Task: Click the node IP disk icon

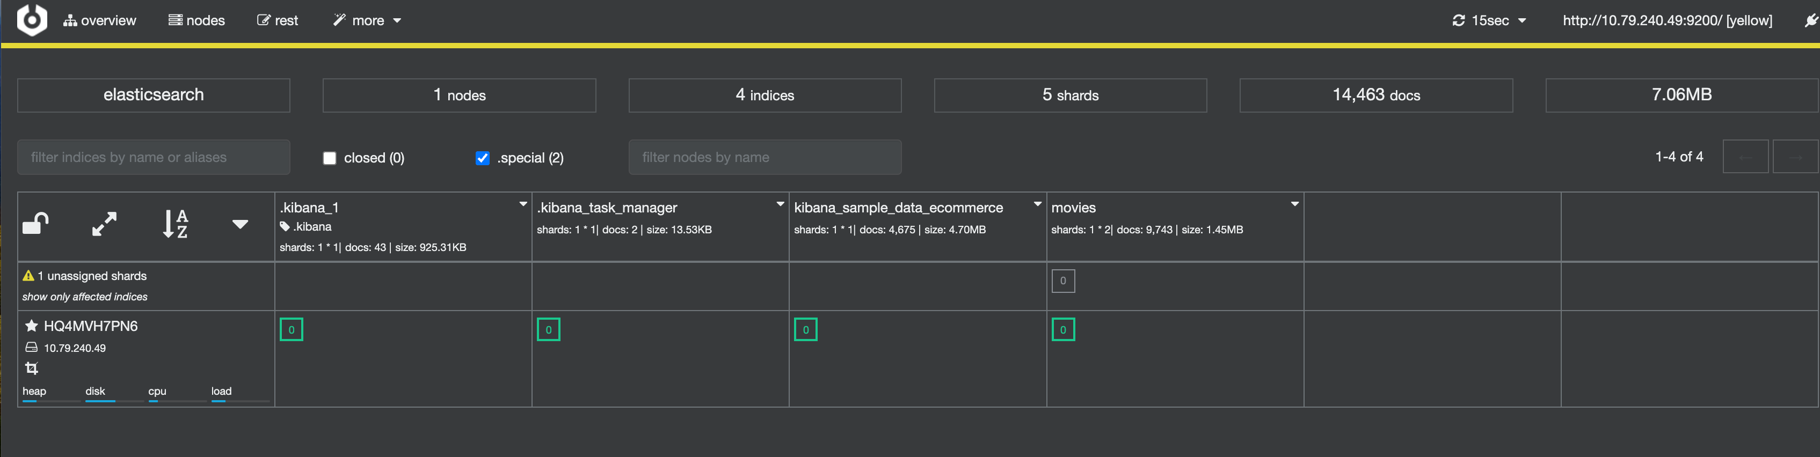Action: 31,348
